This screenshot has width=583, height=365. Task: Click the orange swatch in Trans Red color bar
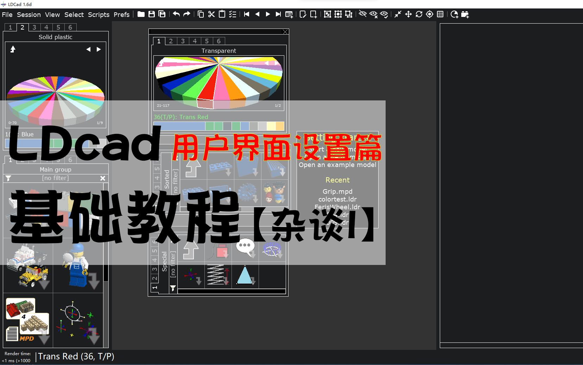point(280,126)
